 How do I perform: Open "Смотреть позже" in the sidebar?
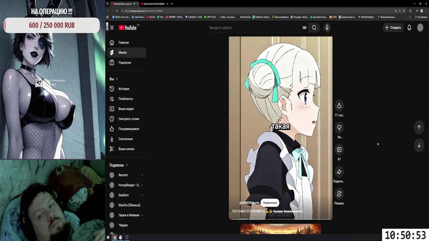(127, 119)
